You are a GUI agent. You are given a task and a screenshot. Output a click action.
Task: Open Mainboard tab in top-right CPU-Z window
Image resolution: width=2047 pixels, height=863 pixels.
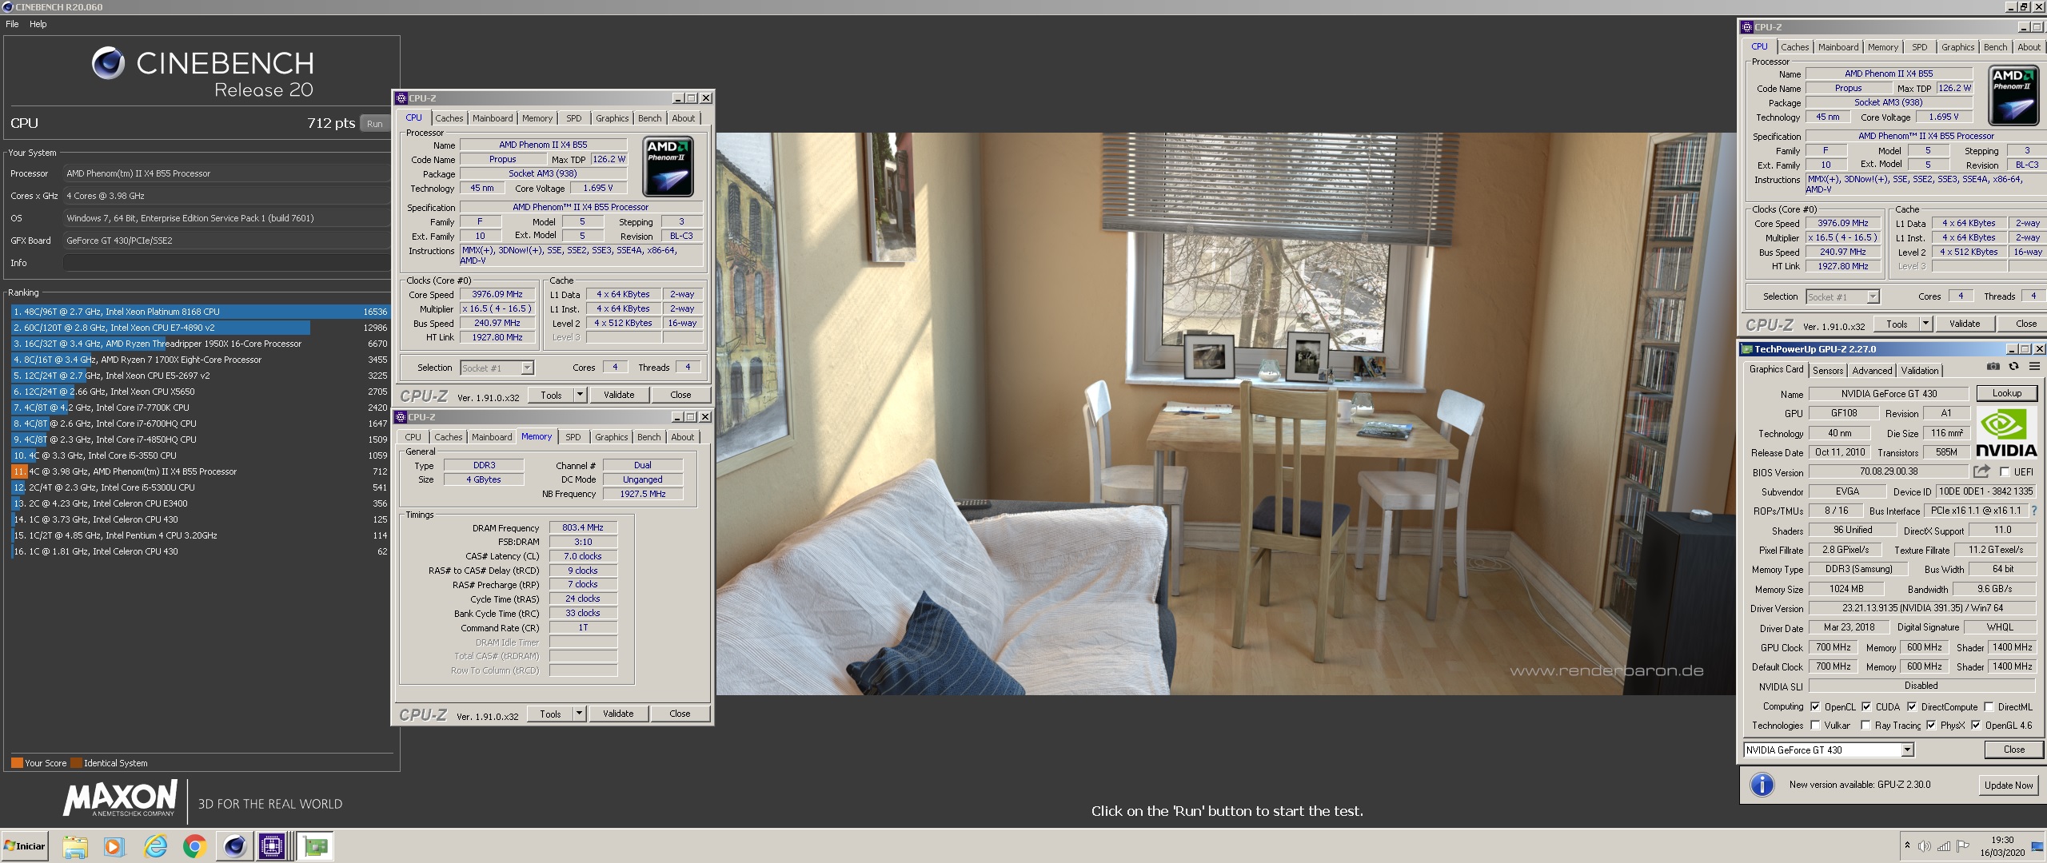(1838, 47)
